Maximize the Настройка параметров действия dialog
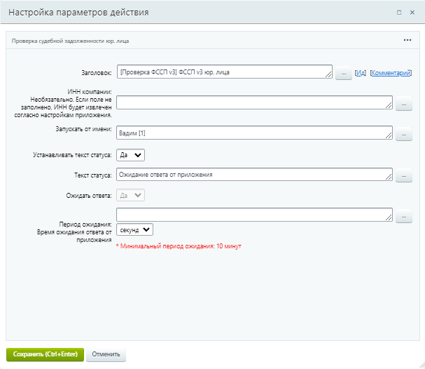This screenshot has width=425, height=369. (399, 13)
